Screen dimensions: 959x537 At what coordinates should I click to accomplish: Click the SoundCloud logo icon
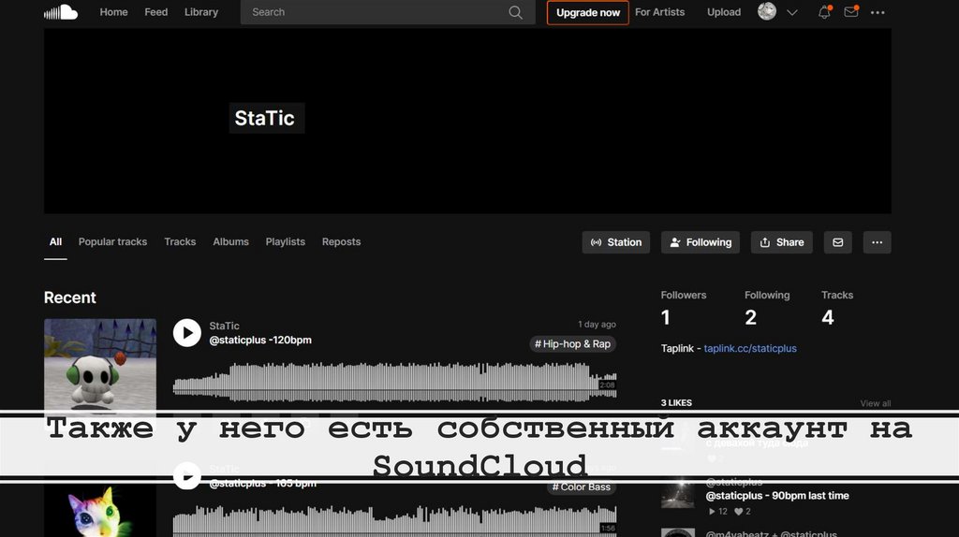coord(61,11)
